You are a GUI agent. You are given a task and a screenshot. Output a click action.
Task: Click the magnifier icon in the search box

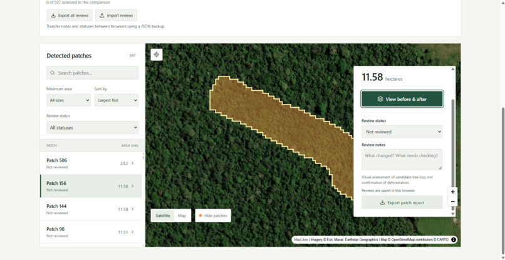(53, 73)
